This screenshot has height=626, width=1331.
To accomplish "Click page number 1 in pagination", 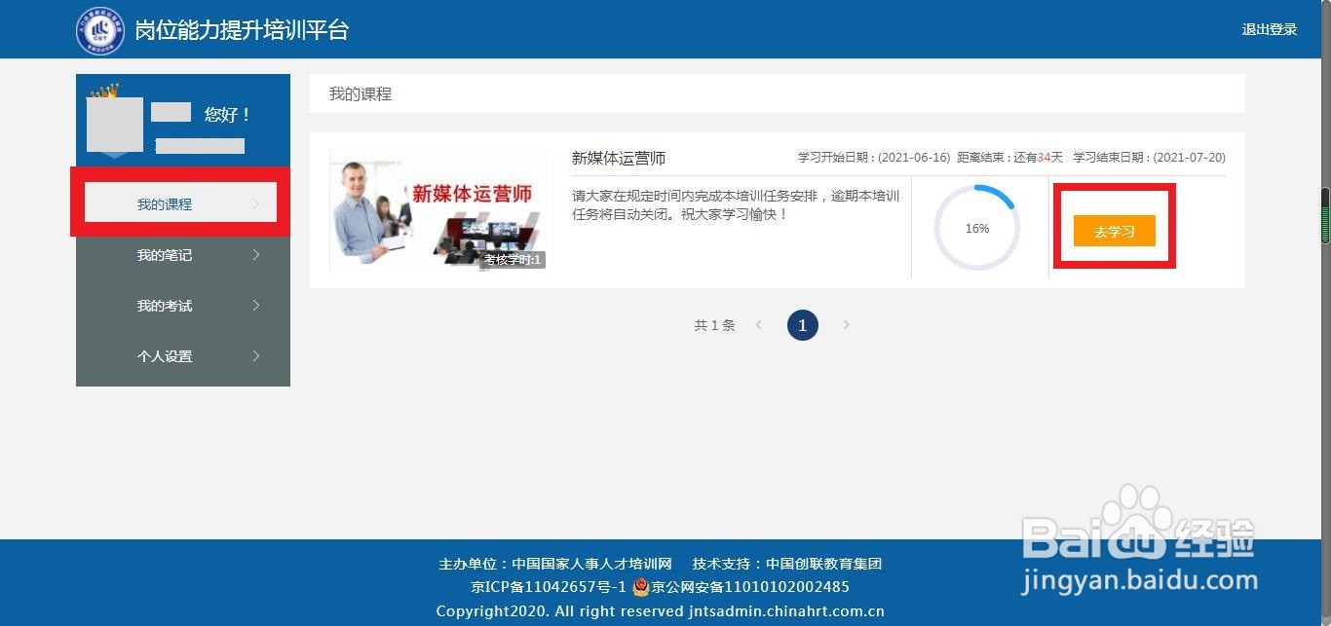I will (802, 325).
